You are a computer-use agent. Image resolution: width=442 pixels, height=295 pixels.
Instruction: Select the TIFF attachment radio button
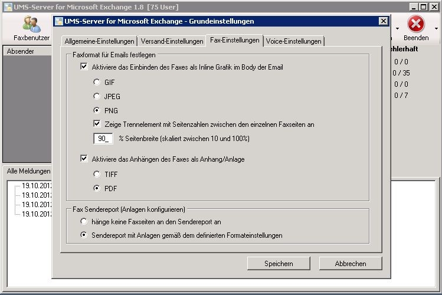pyautogui.click(x=97, y=174)
